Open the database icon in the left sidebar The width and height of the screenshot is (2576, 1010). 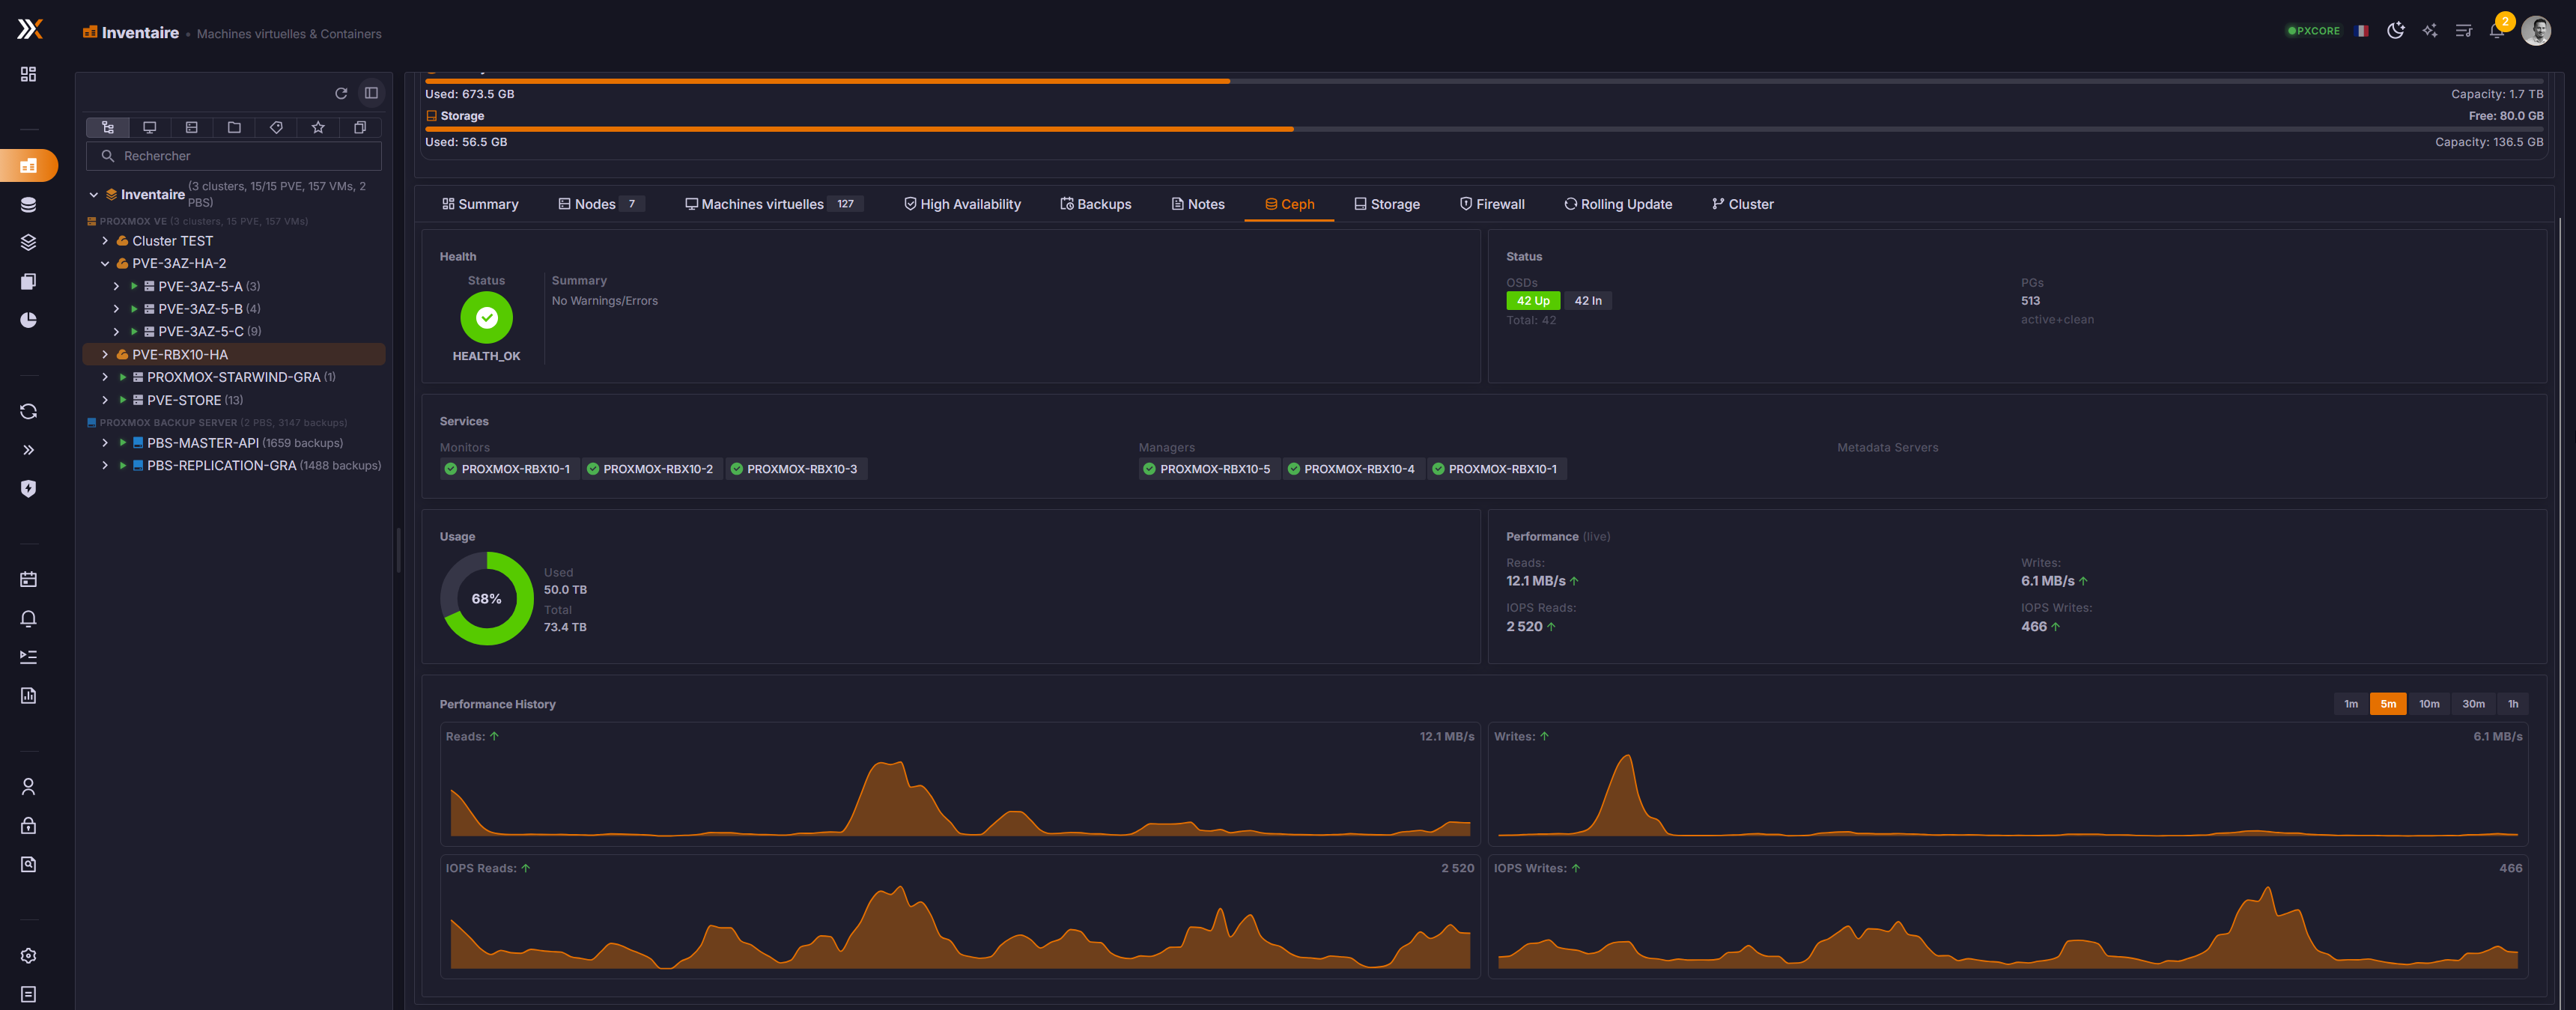[28, 204]
